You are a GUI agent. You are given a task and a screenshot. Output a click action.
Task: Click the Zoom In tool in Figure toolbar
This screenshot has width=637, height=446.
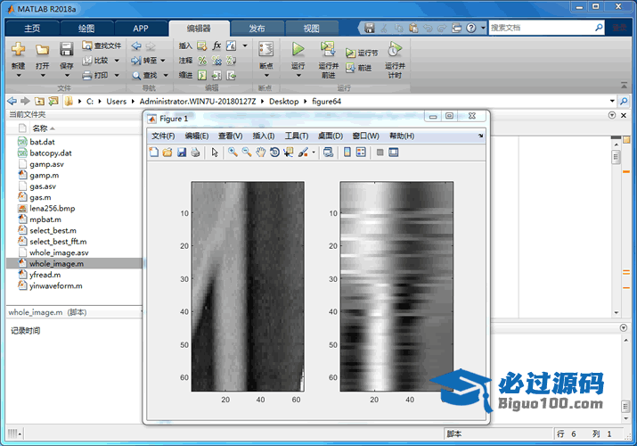232,153
